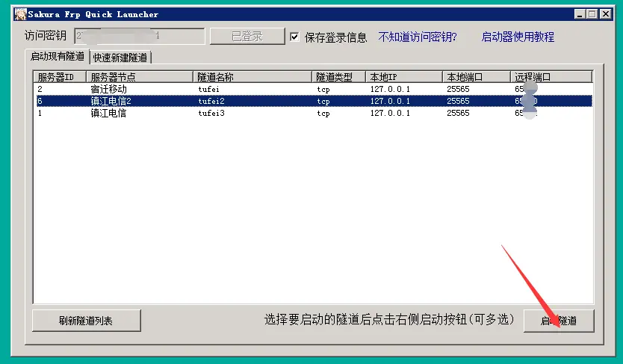Switch to the 快速新建隧道 tab
The image size is (623, 364).
click(x=120, y=58)
